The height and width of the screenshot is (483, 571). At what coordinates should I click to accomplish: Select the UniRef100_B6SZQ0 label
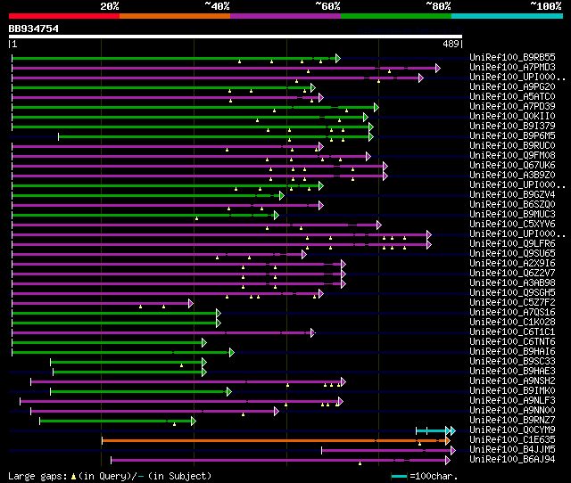coord(512,205)
